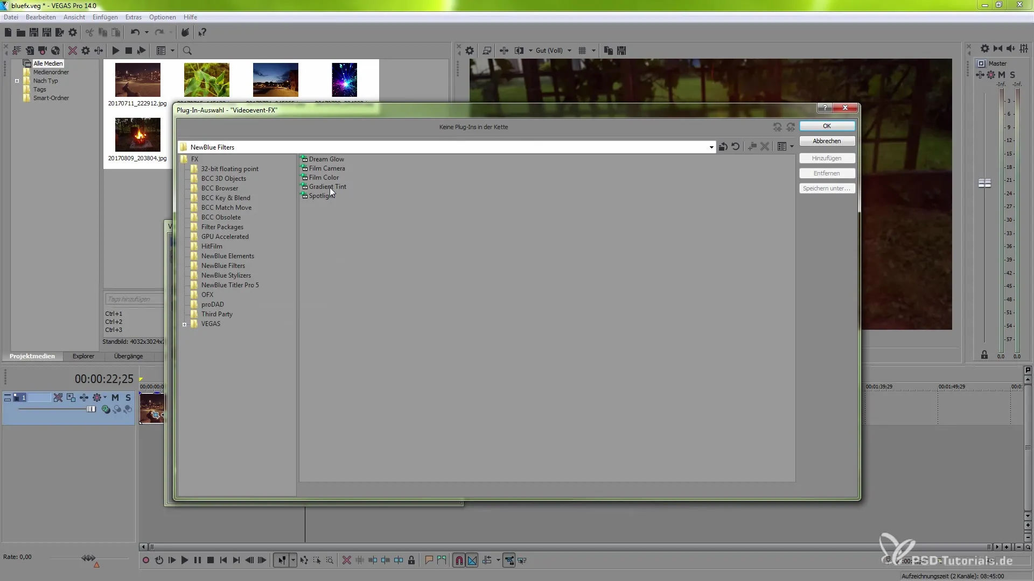The width and height of the screenshot is (1034, 581).
Task: Open the NewBlue Filters folder dropdown
Action: click(x=711, y=147)
